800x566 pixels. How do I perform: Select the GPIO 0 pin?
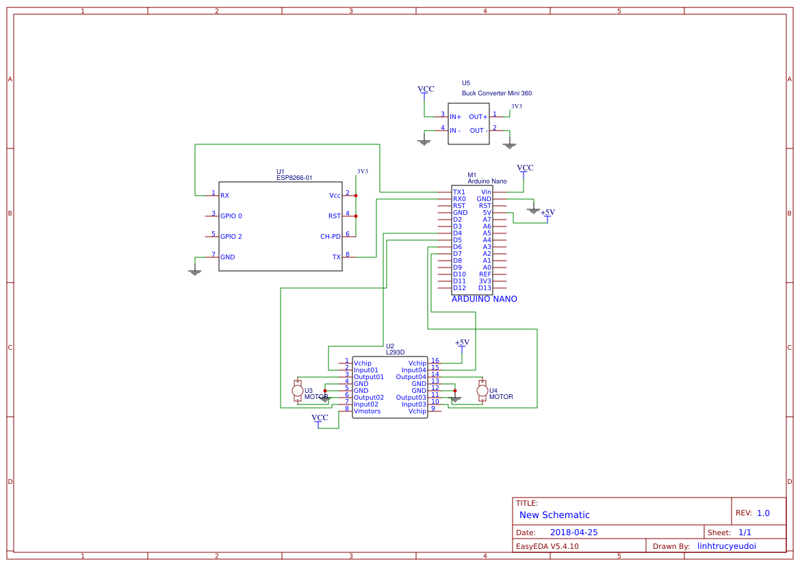pyautogui.click(x=231, y=216)
